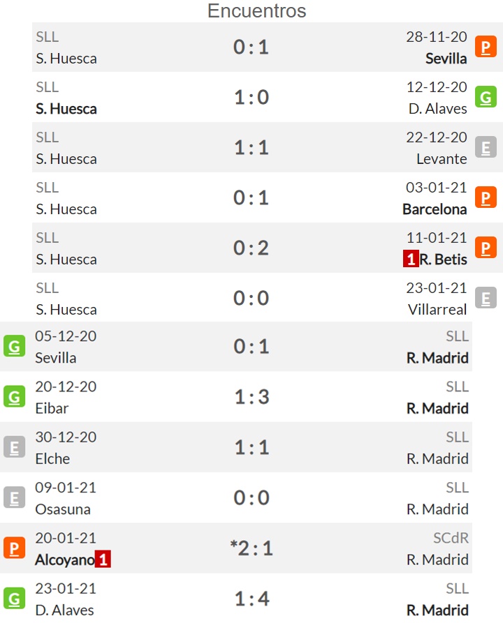Click the gray E badge for the Levante match

click(486, 147)
